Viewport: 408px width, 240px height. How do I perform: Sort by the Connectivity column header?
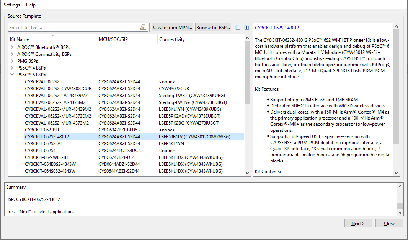pyautogui.click(x=201, y=39)
